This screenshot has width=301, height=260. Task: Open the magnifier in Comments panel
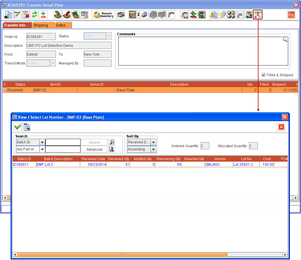[x=284, y=39]
